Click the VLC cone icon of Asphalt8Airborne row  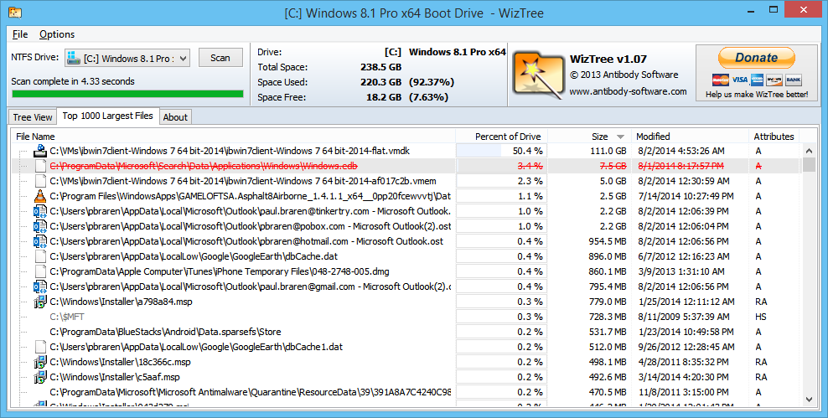[x=40, y=196]
